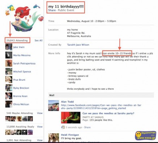View the 540 Maybe Attending list
Screen dimensions: 158x143
pos(40,113)
